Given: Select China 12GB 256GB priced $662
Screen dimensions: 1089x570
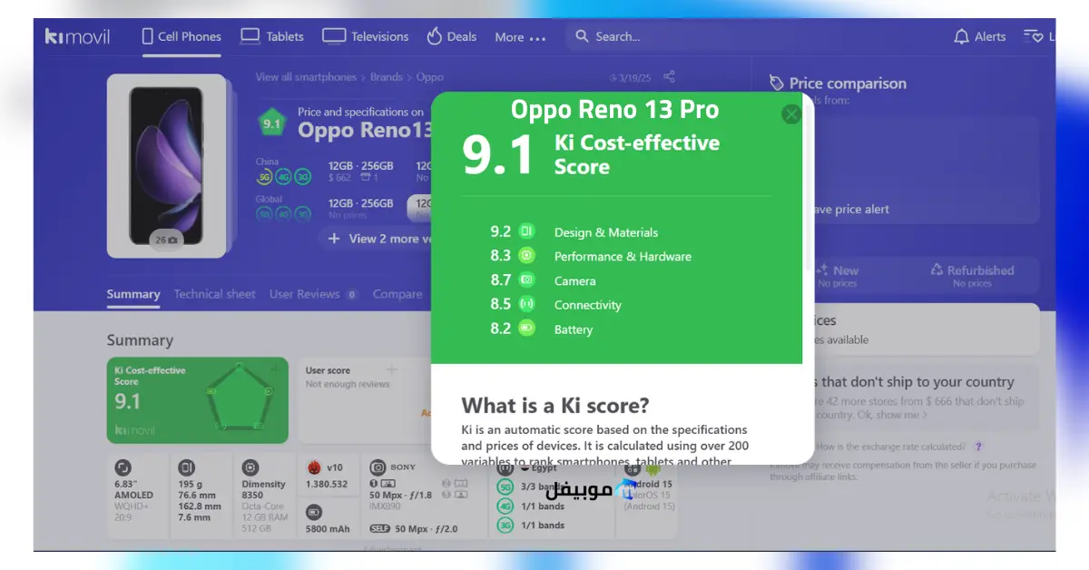Looking at the screenshot, I should pos(361,172).
